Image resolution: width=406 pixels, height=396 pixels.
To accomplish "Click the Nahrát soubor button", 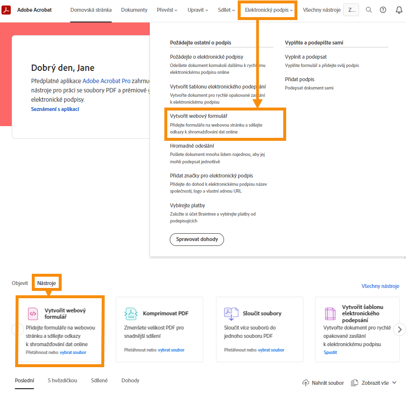I will (323, 383).
